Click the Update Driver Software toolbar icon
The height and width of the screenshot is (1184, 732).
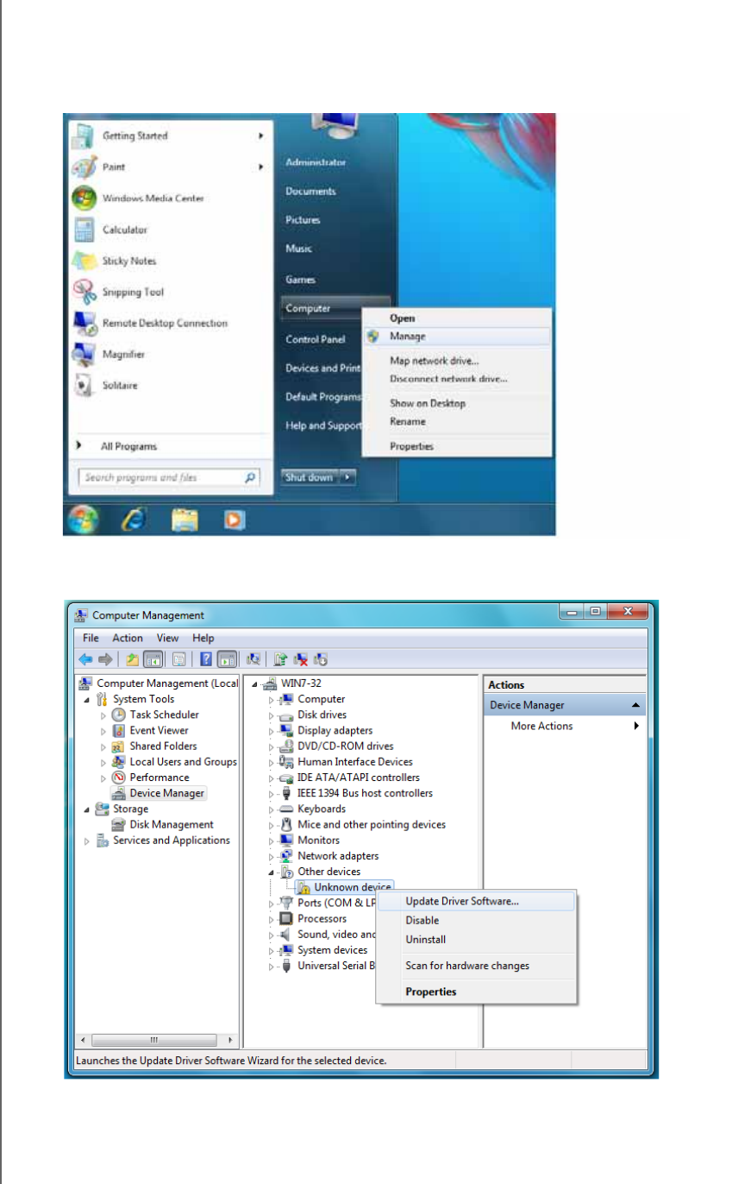(281, 659)
